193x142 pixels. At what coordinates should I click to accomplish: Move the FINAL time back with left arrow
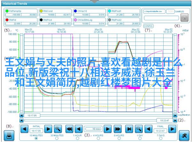pos(148,129)
